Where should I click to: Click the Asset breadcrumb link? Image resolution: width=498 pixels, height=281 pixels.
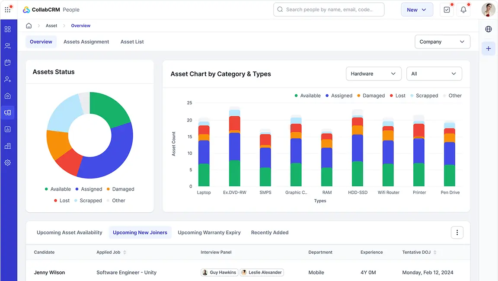tap(51, 26)
